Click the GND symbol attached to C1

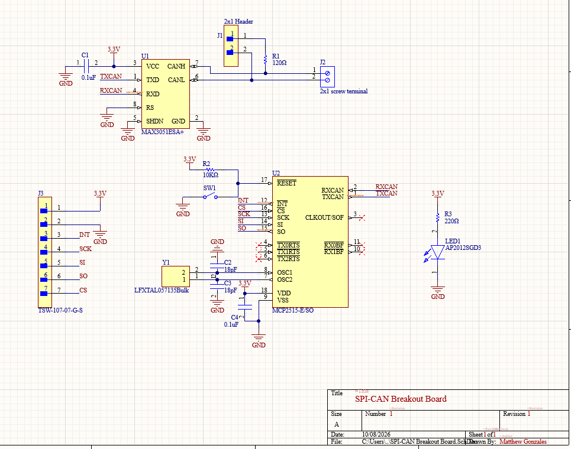(x=66, y=80)
